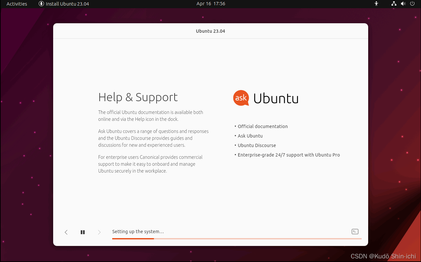
Task: Click the network tray icon
Action: pos(393,4)
